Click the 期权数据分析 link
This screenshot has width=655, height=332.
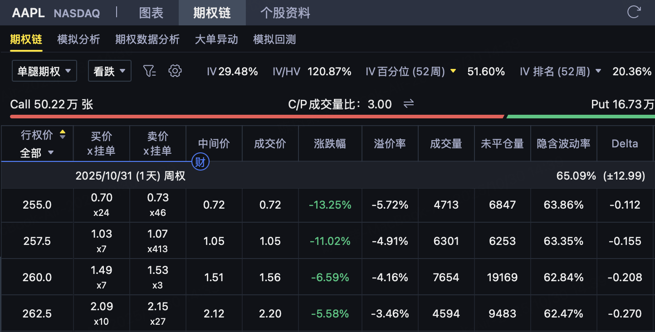[147, 39]
